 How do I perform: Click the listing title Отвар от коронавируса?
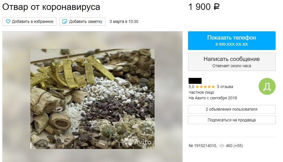click(51, 7)
